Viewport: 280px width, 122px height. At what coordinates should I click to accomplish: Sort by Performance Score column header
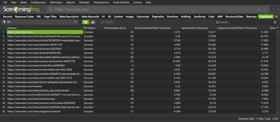tap(119, 28)
